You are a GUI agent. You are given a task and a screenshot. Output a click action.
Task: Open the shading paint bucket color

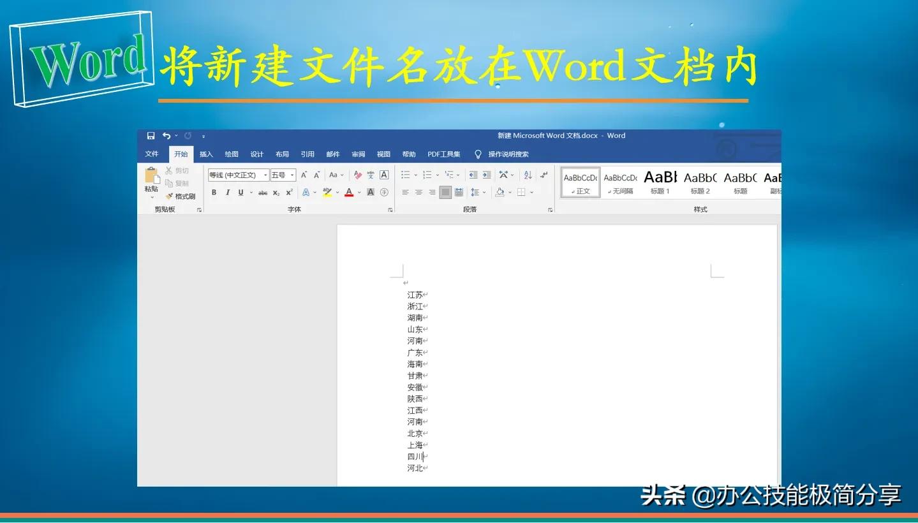pyautogui.click(x=500, y=193)
